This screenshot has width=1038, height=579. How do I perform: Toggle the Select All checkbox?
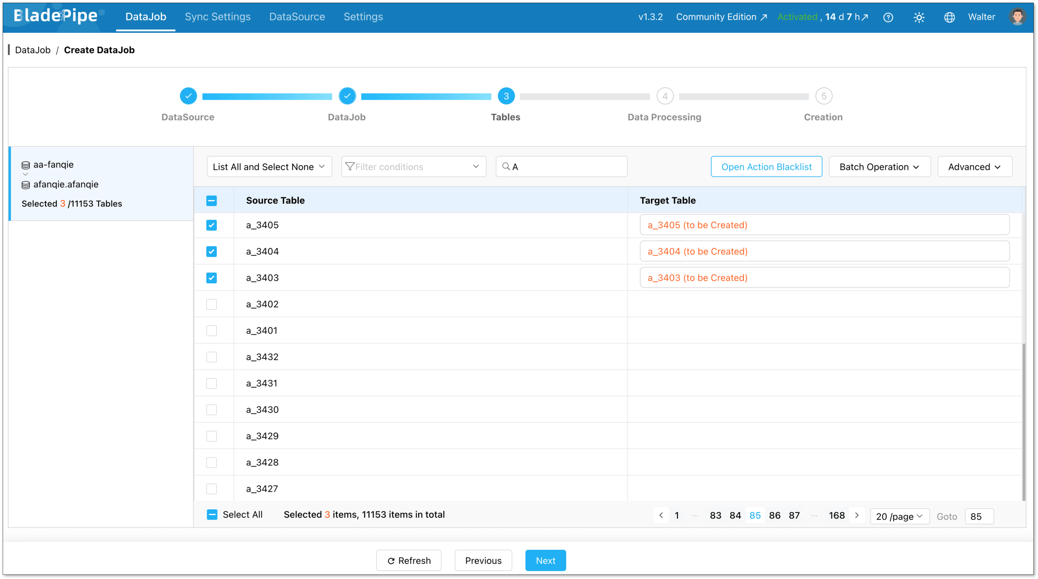pos(212,515)
